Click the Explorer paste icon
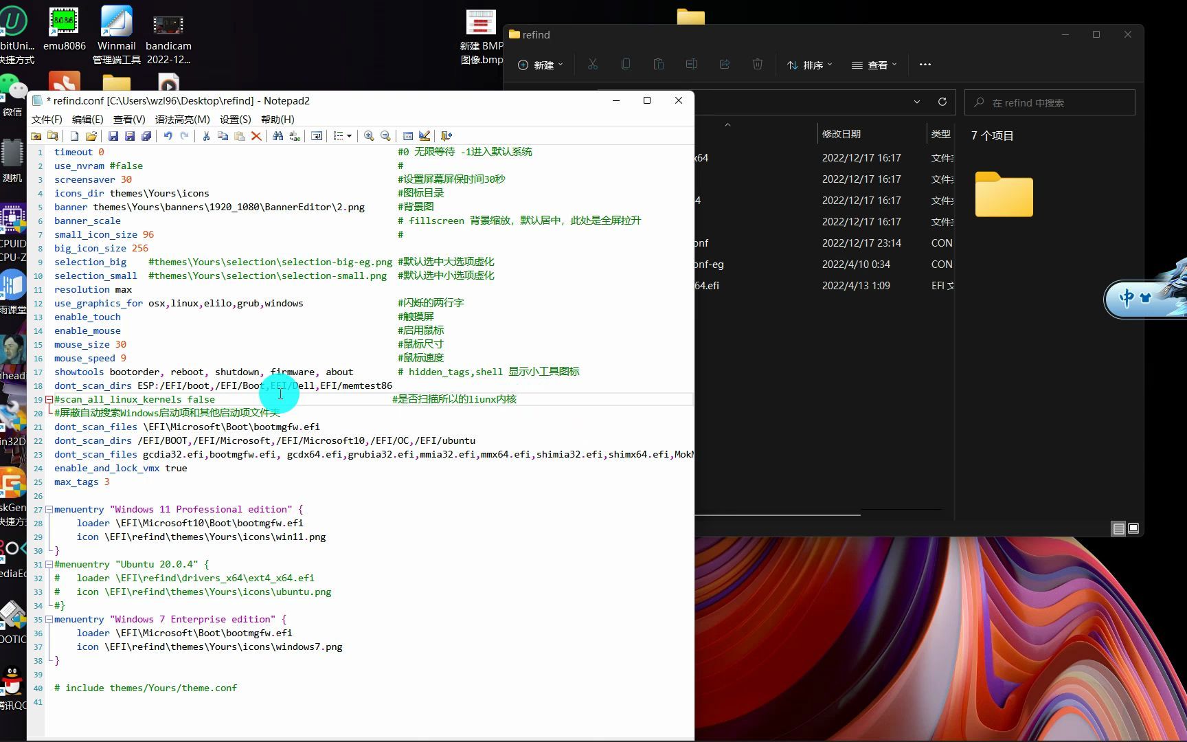Image resolution: width=1187 pixels, height=742 pixels. tap(659, 65)
